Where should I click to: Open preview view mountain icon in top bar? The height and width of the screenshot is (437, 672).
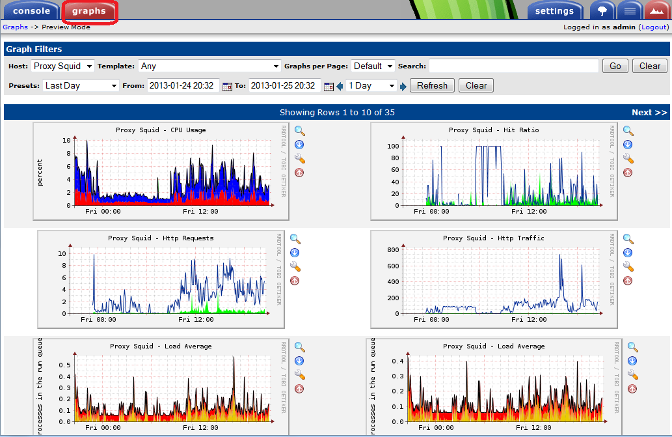coord(657,10)
